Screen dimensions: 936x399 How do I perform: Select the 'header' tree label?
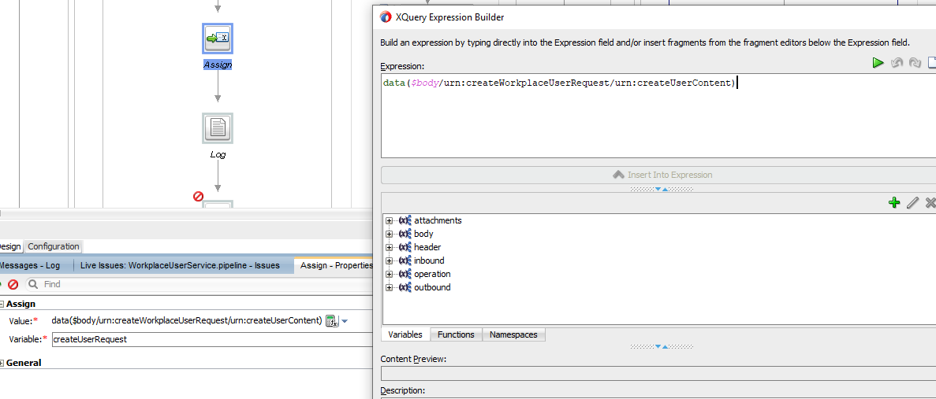(x=427, y=247)
